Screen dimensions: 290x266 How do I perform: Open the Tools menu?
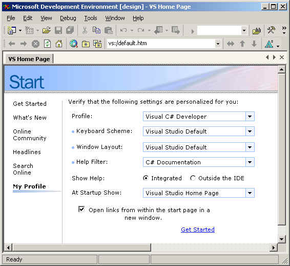(91, 18)
